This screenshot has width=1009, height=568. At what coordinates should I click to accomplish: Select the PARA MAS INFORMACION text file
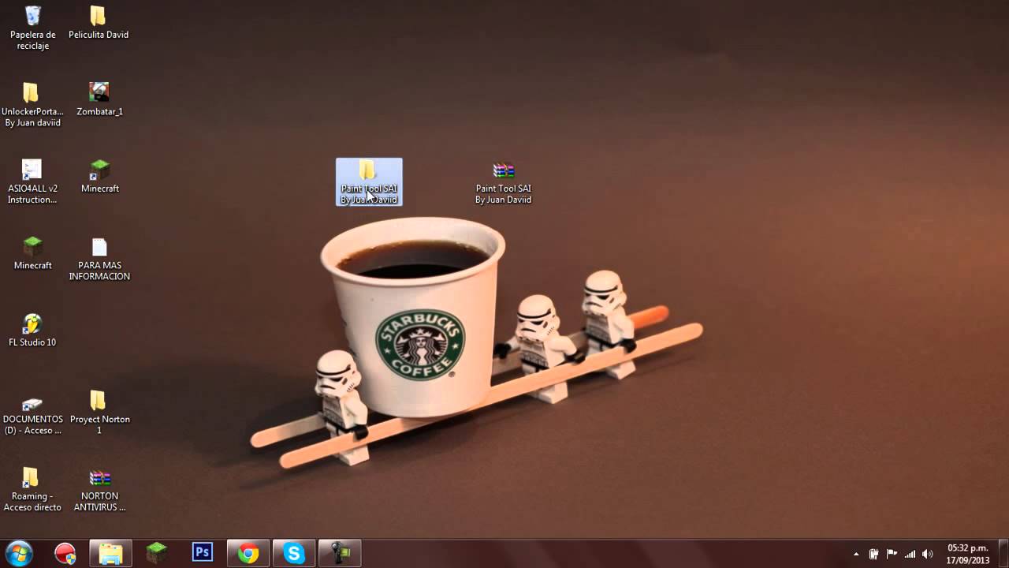click(x=99, y=260)
